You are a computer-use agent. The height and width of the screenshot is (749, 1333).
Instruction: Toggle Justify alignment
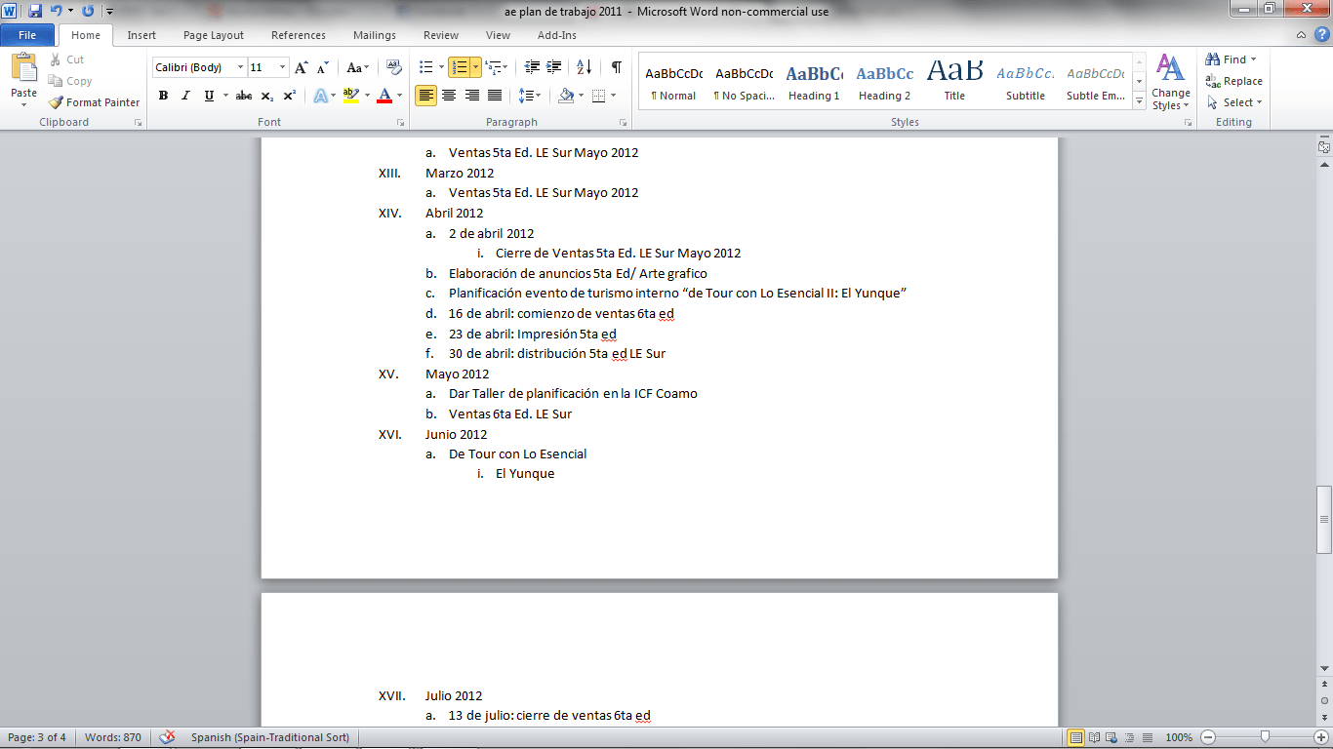coord(495,96)
